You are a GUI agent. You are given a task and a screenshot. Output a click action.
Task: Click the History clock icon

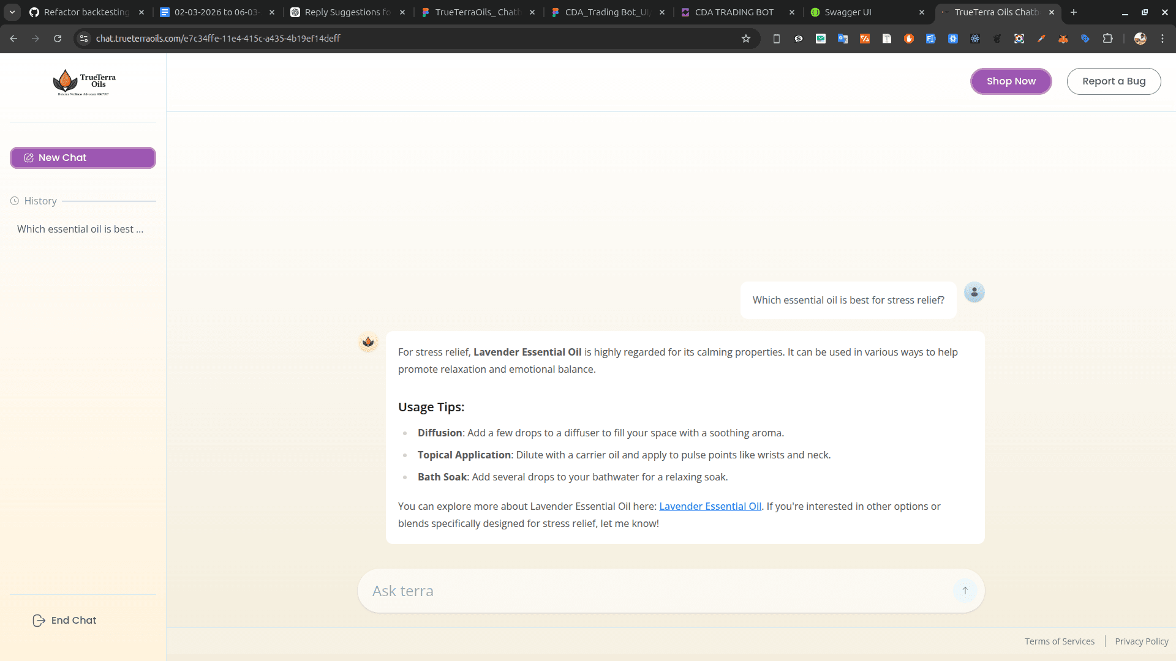13,200
